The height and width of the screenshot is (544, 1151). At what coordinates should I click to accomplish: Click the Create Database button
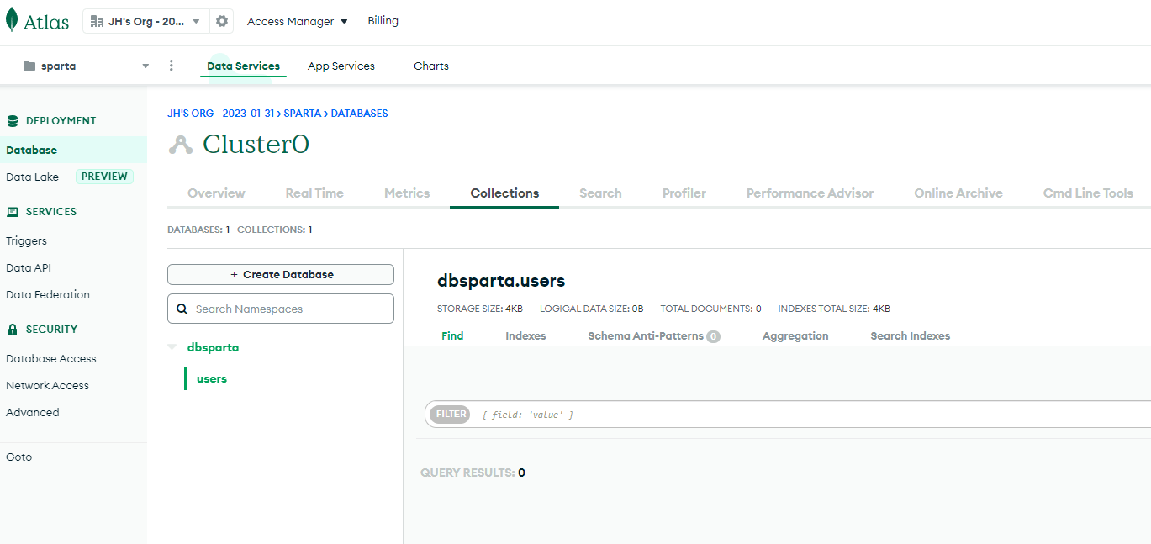tap(281, 275)
